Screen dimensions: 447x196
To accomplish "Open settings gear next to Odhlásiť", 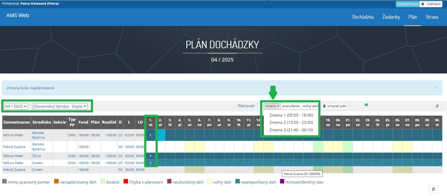I will coord(423,4).
